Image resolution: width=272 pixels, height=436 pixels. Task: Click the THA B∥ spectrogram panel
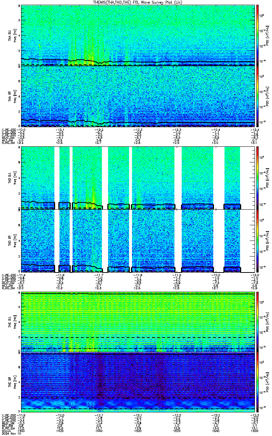click(x=137, y=96)
